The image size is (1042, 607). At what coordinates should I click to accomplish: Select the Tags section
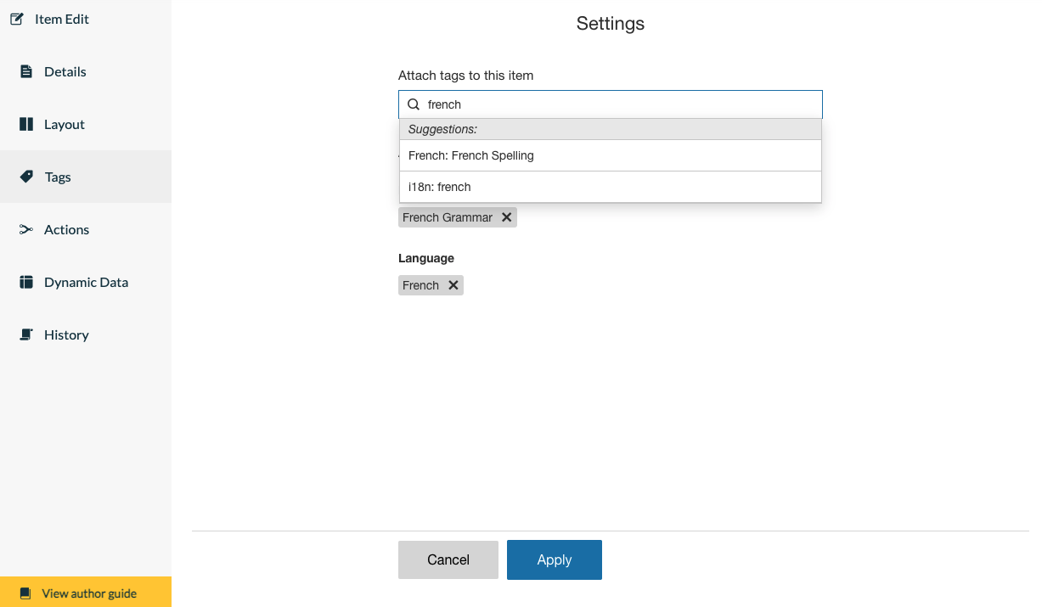[86, 177]
